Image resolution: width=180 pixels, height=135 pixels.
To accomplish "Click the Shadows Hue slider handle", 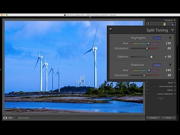I will [149, 70].
